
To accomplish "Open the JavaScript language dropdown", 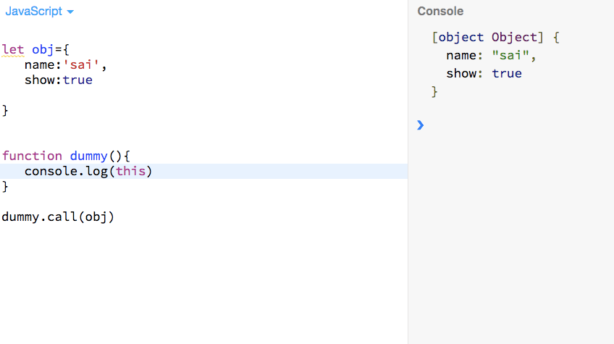I will click(x=39, y=12).
